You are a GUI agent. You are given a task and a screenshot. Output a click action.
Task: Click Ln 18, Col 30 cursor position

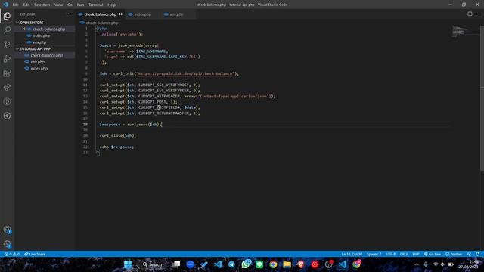tap(352, 254)
